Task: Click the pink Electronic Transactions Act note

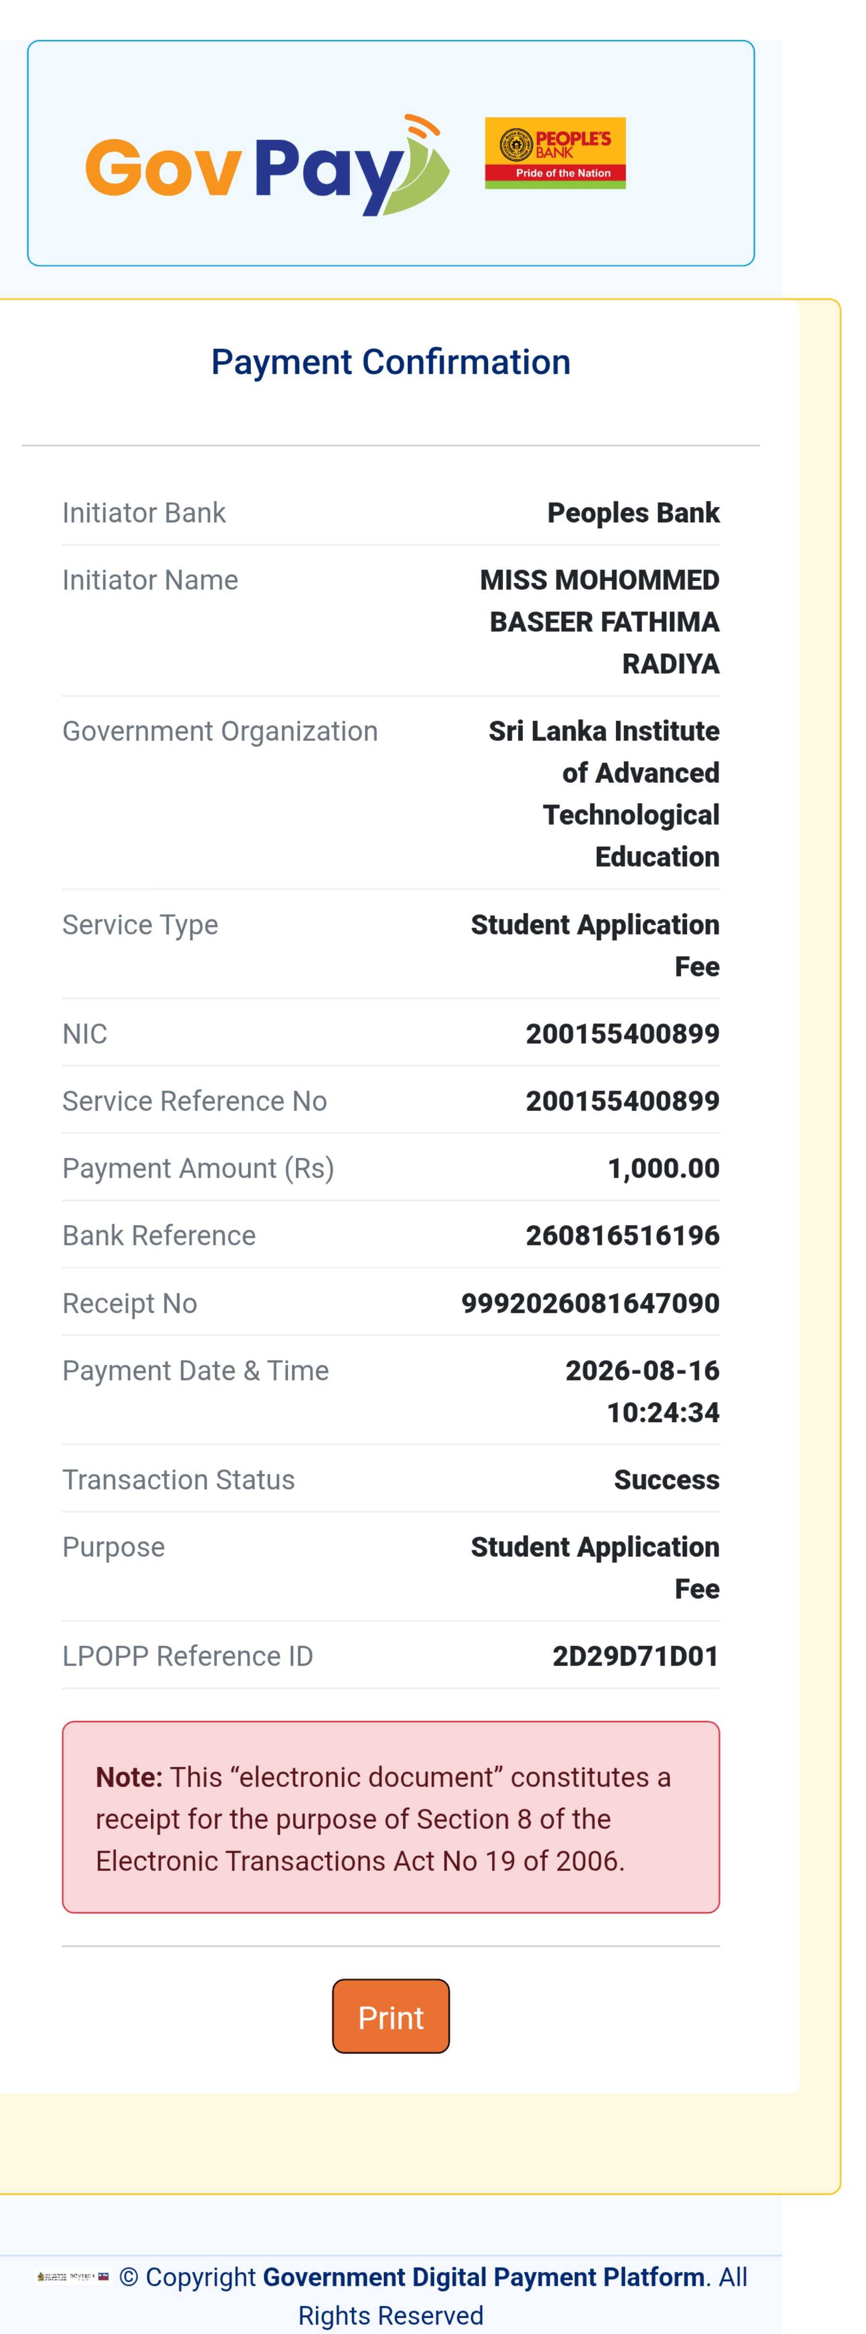Action: [391, 1817]
